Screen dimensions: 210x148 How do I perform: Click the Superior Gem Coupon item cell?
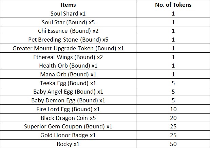[x=68, y=126]
